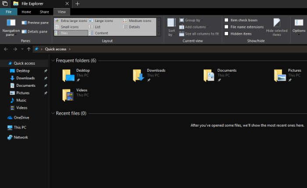
Task: Toggle the Details pane
Action: pyautogui.click(x=35, y=31)
